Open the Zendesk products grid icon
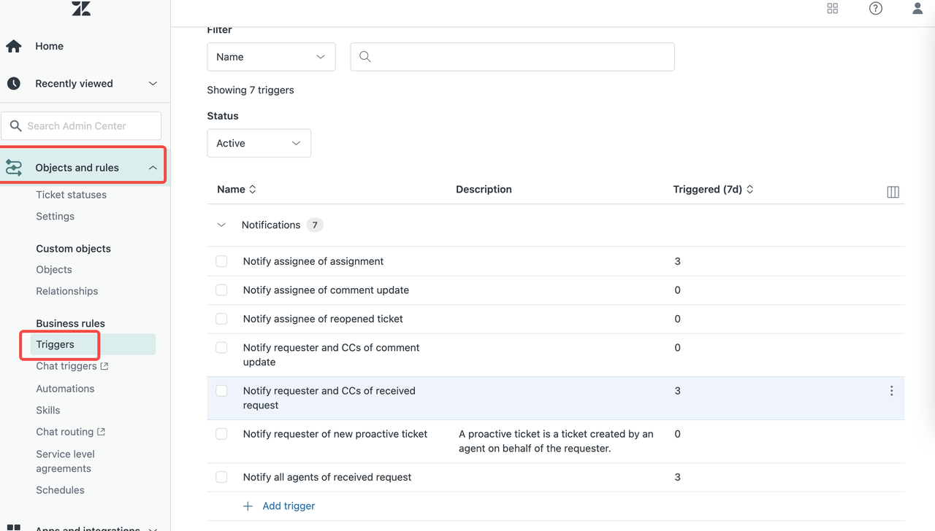 [x=832, y=9]
